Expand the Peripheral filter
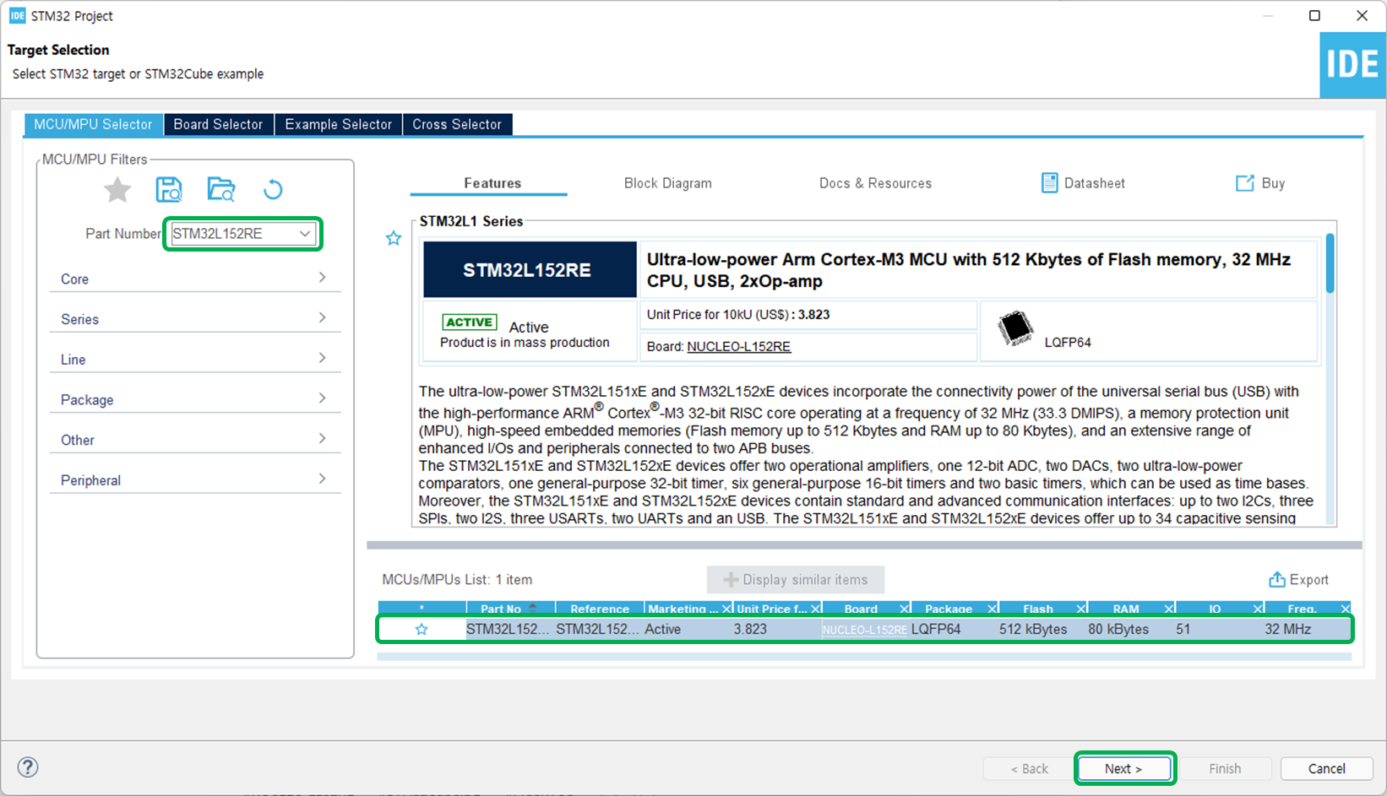 pyautogui.click(x=195, y=480)
